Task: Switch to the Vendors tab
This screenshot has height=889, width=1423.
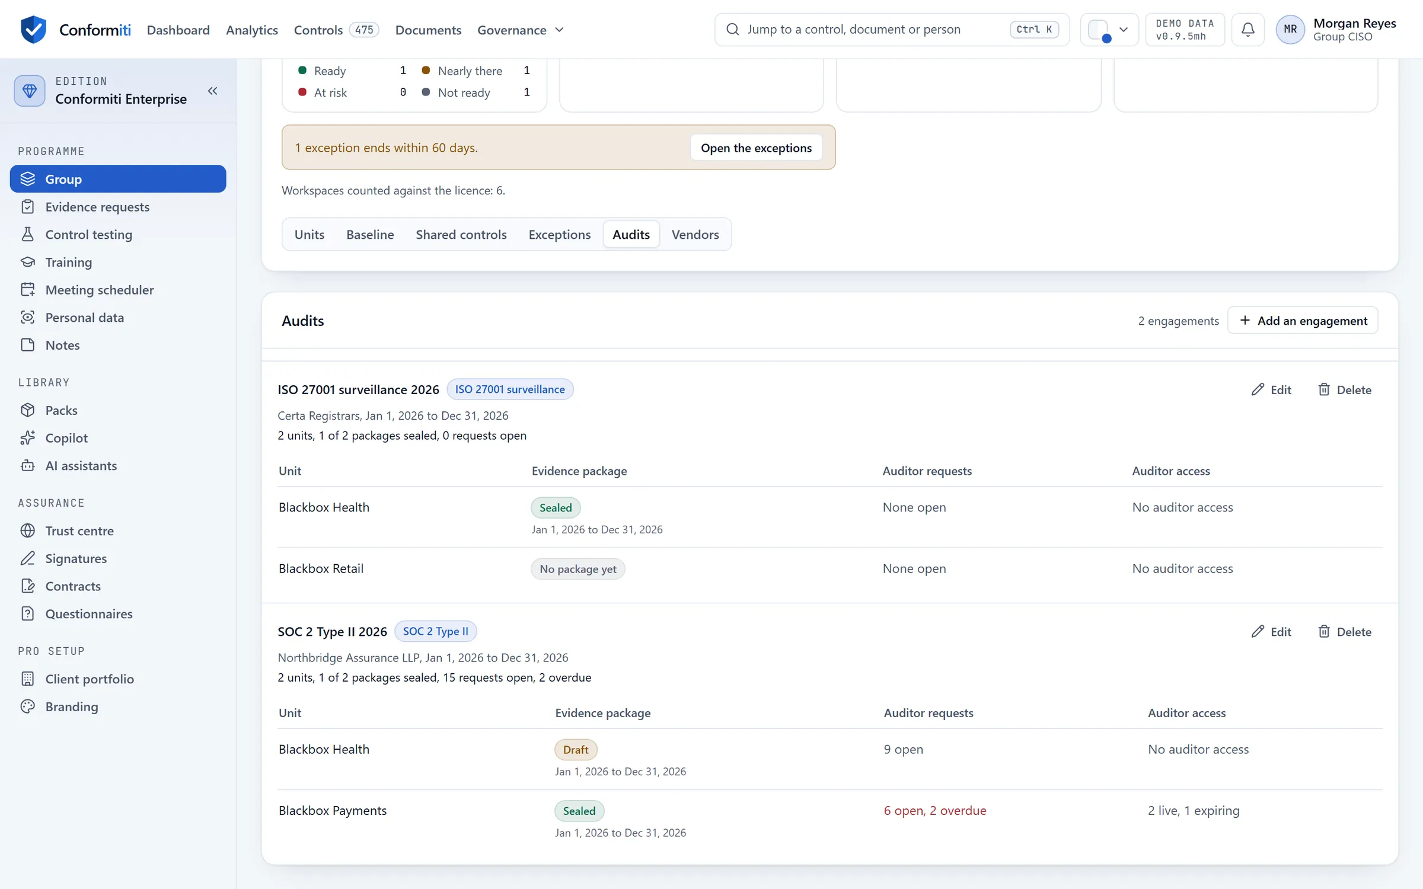Action: [x=695, y=234]
